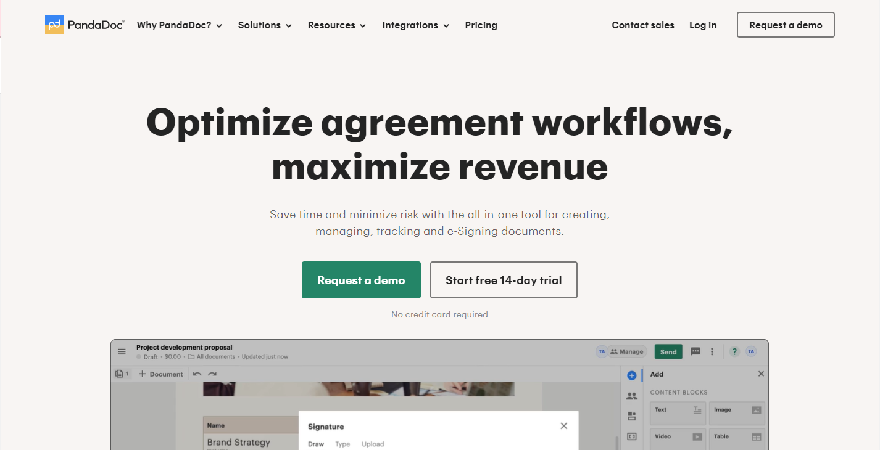This screenshot has height=450, width=880.
Task: Click the page count icon showing 1
Action: pyautogui.click(x=123, y=374)
